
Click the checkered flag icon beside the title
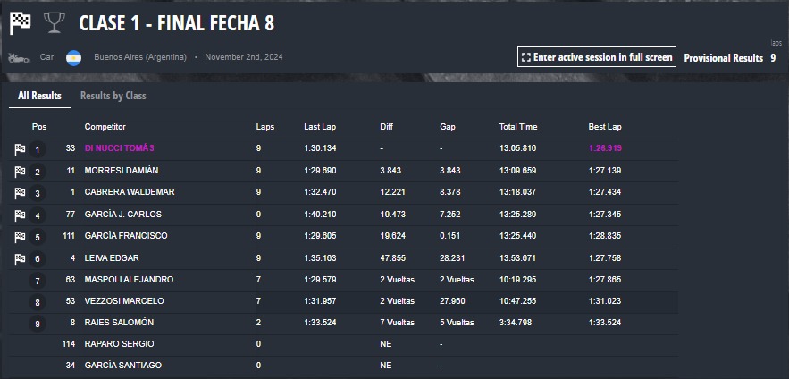(21, 23)
